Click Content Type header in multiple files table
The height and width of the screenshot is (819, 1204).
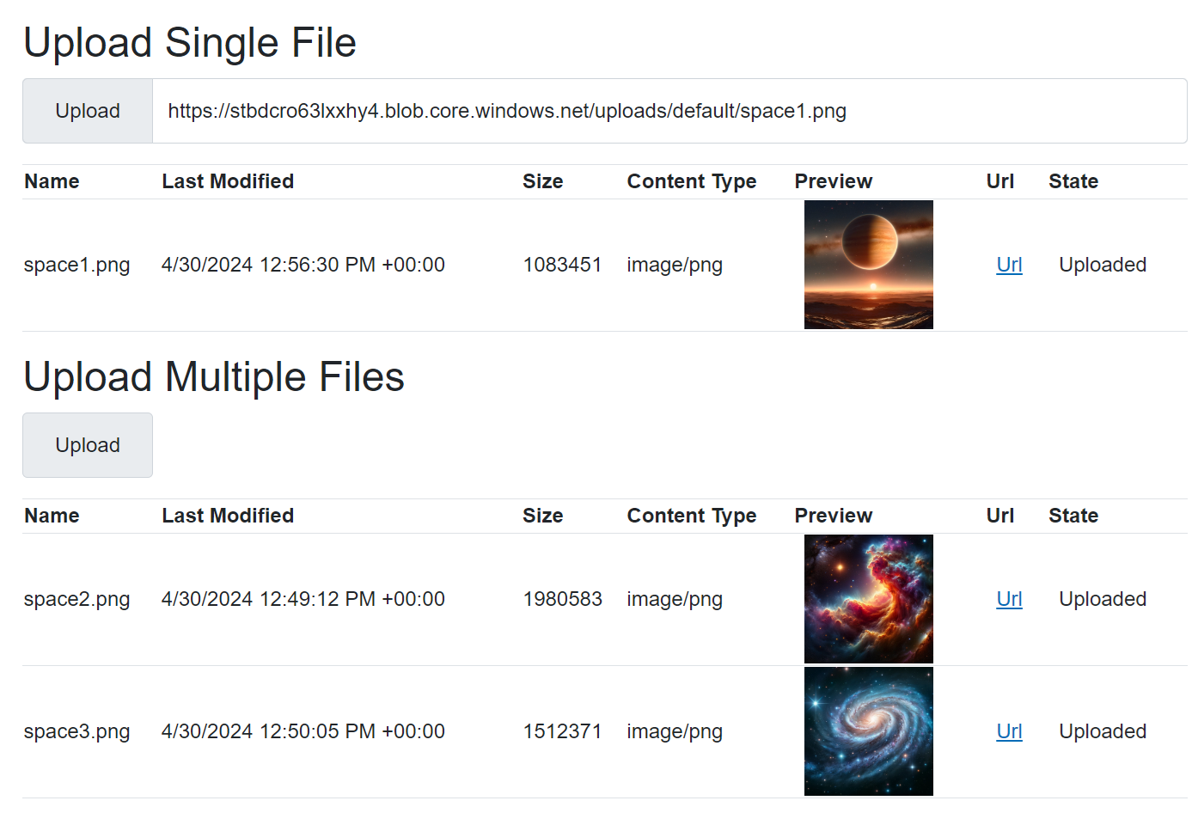coord(692,516)
